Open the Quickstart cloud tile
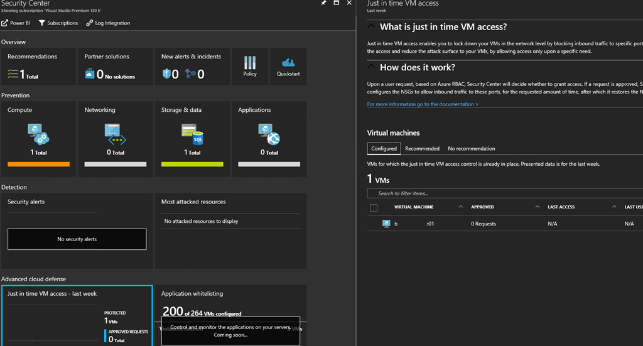 288,63
